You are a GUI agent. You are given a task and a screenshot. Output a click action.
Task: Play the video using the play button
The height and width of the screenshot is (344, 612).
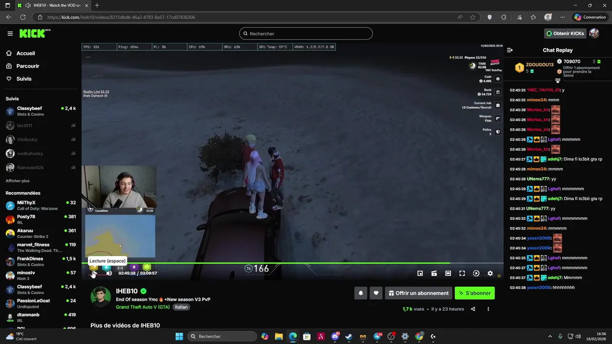click(x=94, y=273)
